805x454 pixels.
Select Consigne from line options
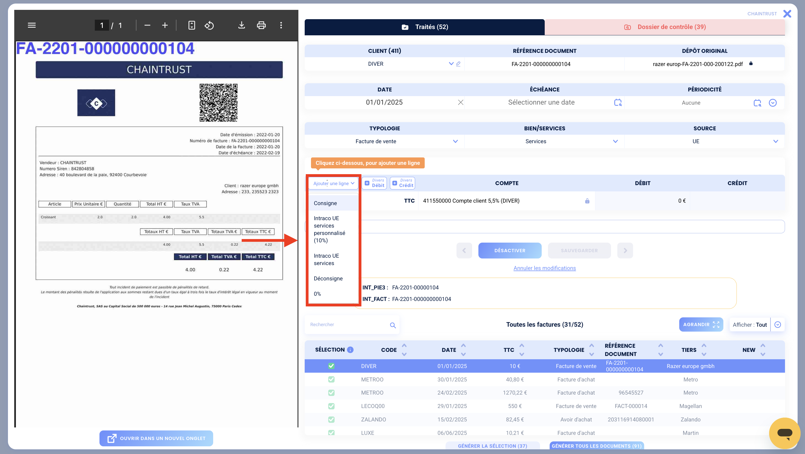333,203
